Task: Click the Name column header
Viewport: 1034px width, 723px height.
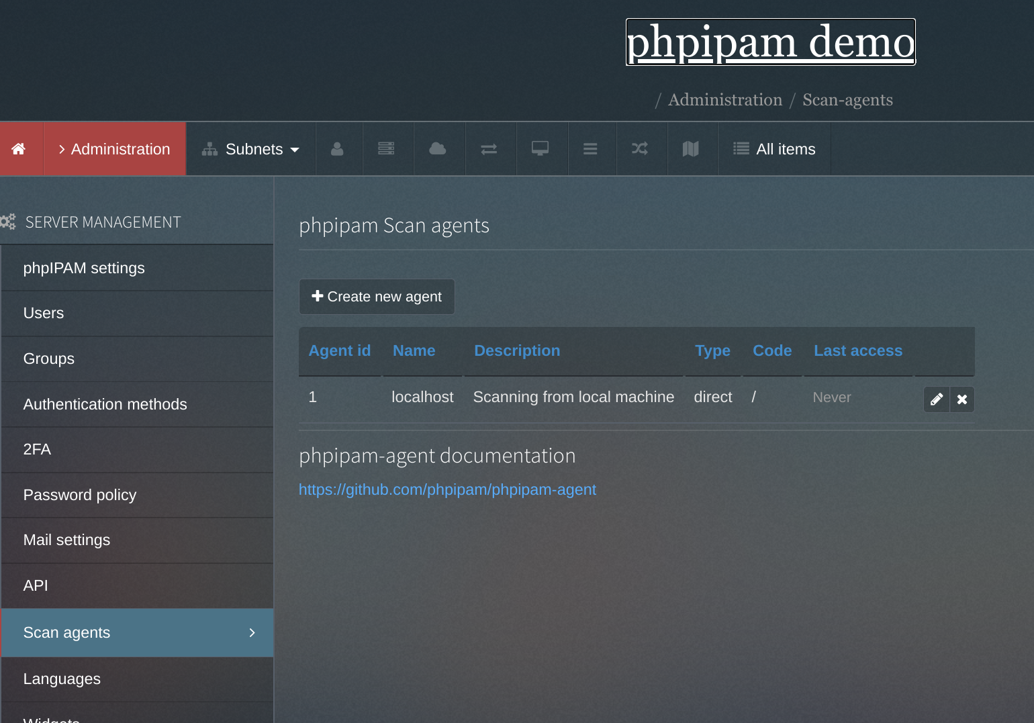Action: pos(414,351)
